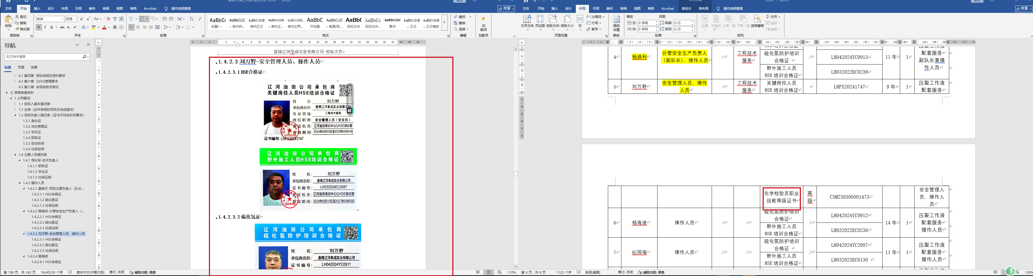
Task: Open the font size dropdown showing 四号
Action: point(76,19)
